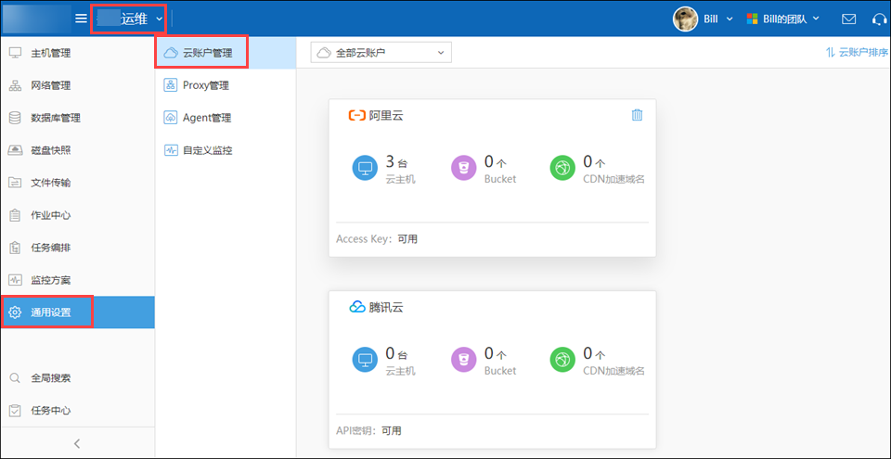Image resolution: width=891 pixels, height=459 pixels.
Task: Click the 阿里云 云主机 icon
Action: (x=365, y=169)
